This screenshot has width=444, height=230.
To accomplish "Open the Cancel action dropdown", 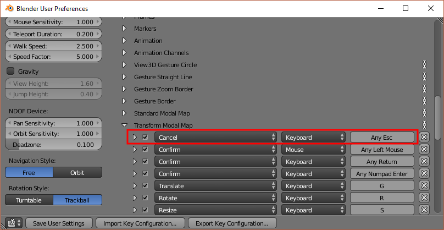I will coord(215,137).
